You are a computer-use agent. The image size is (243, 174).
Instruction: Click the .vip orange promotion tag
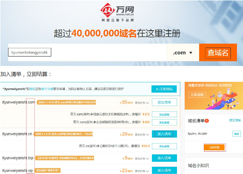(47, 170)
